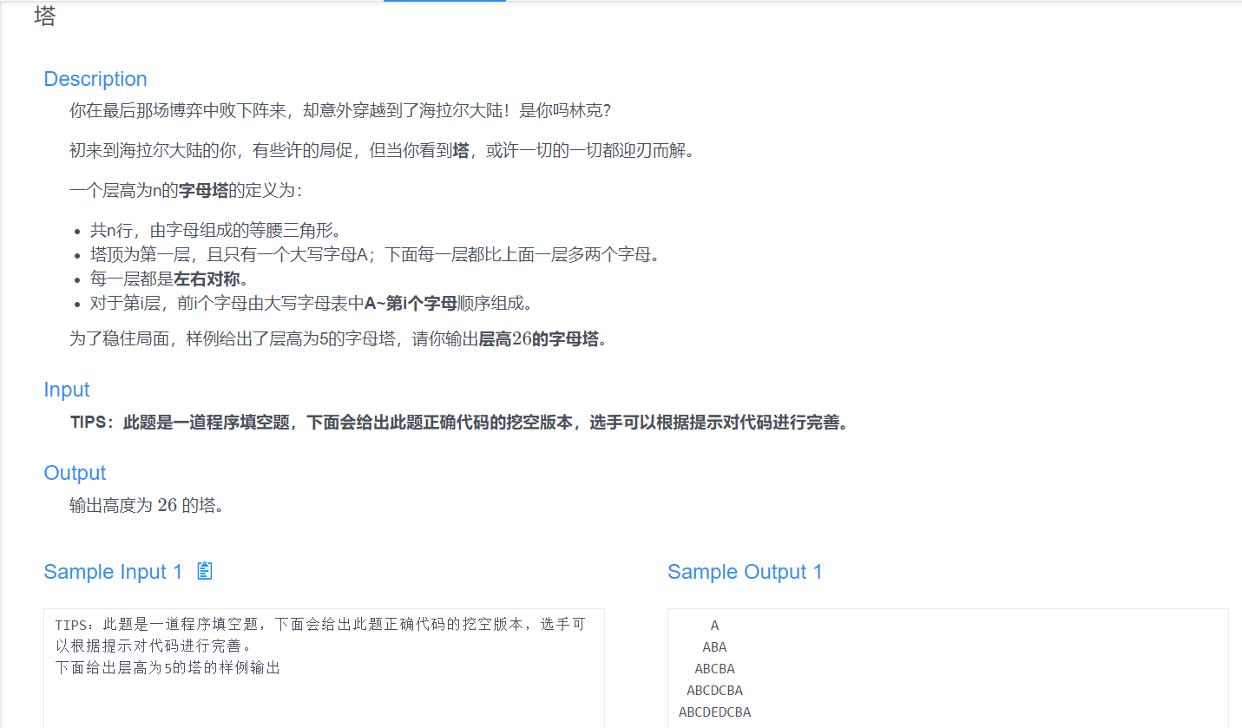The height and width of the screenshot is (728, 1242).
Task: Click the sample output row ABCBA
Action: point(714,669)
